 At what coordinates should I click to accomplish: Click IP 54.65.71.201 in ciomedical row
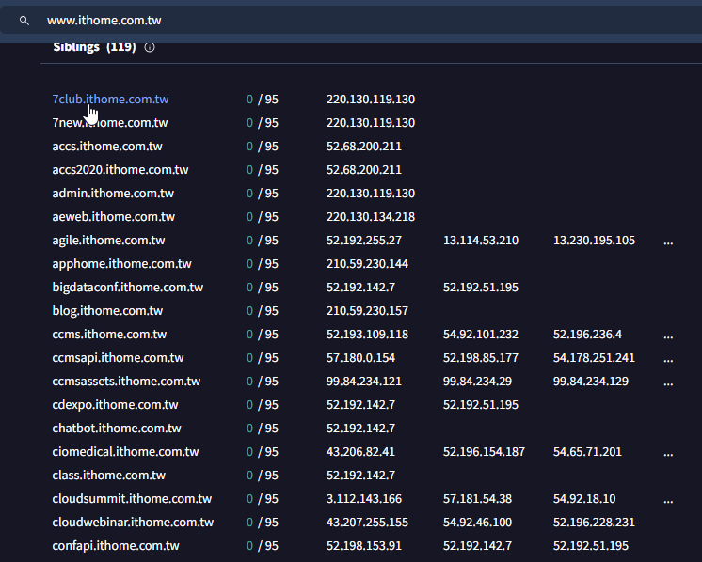(x=587, y=451)
